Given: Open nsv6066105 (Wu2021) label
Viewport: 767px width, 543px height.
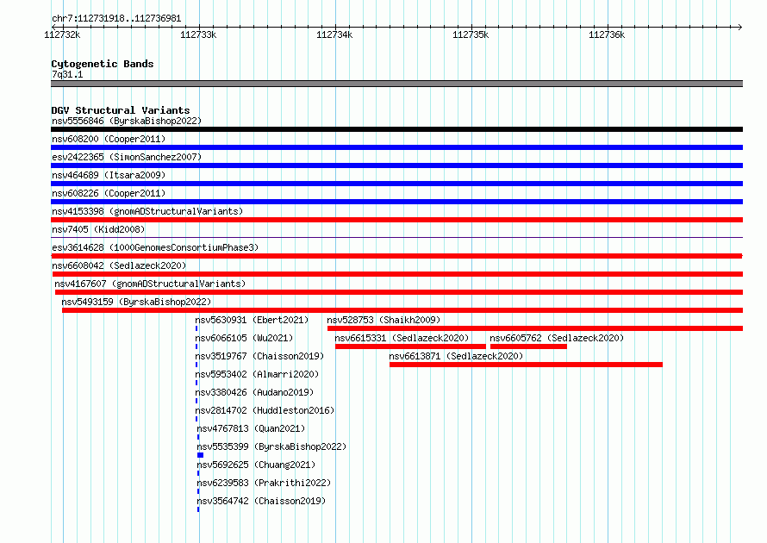Looking at the screenshot, I should [244, 338].
